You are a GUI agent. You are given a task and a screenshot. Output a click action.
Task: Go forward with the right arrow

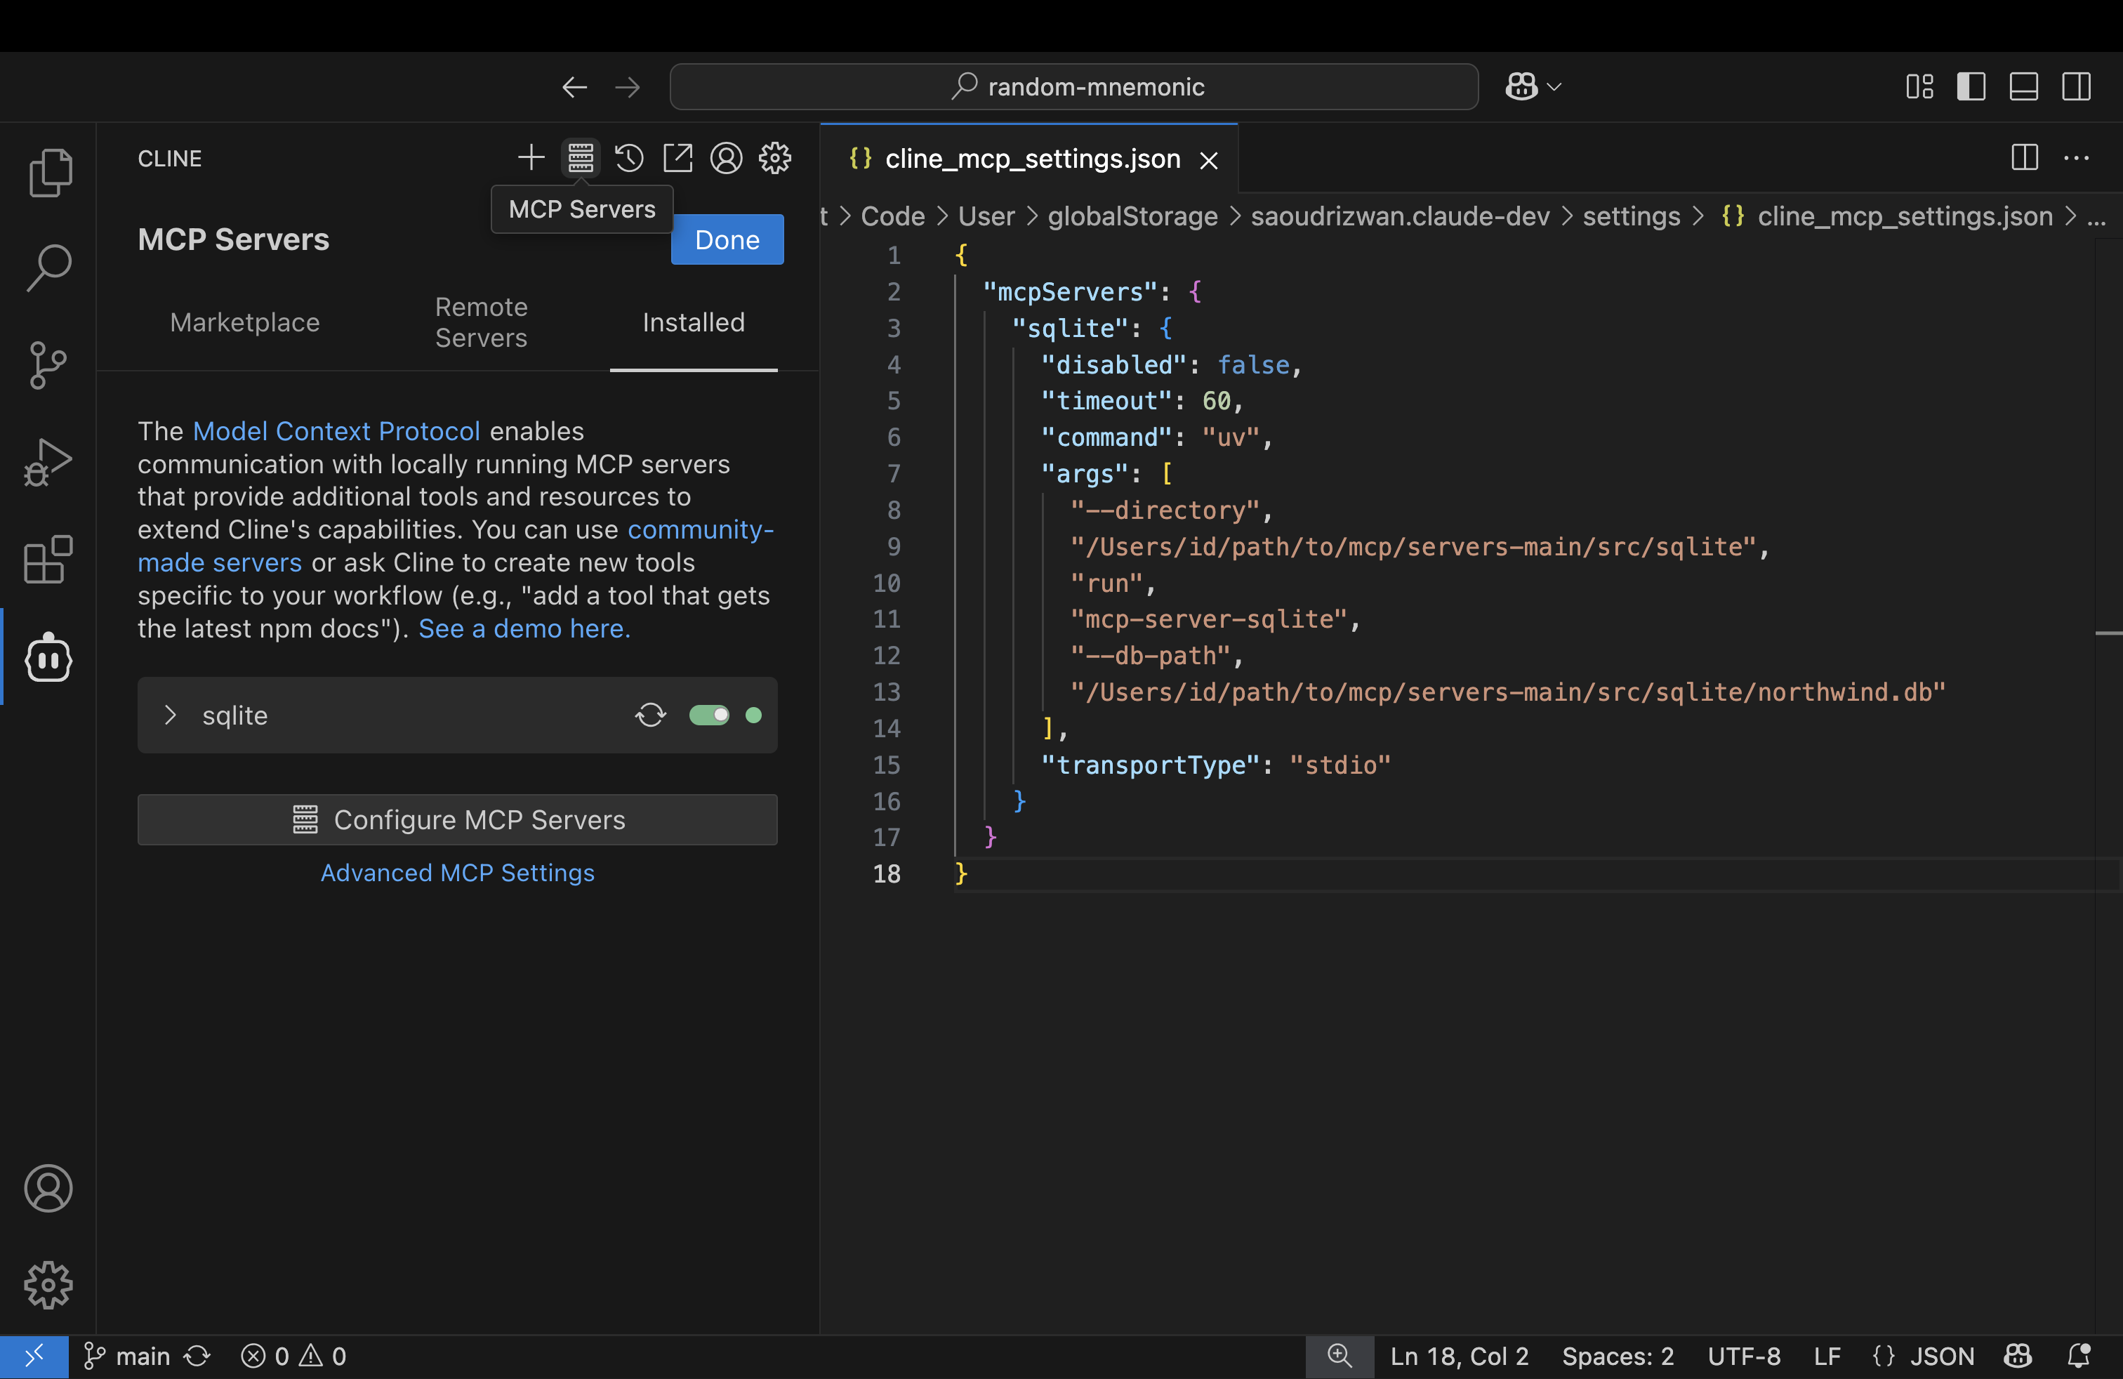(x=628, y=86)
